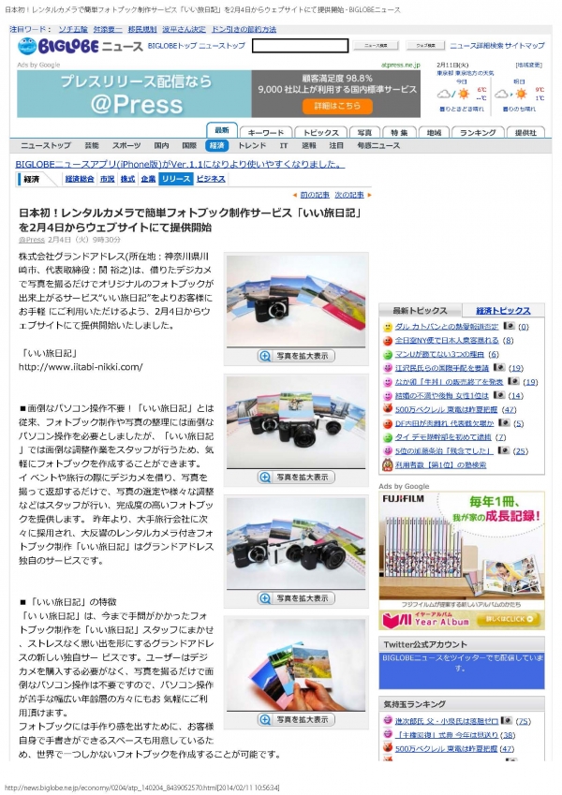Select トレンド in the category bar
This screenshot has height=795, width=562.
(252, 145)
